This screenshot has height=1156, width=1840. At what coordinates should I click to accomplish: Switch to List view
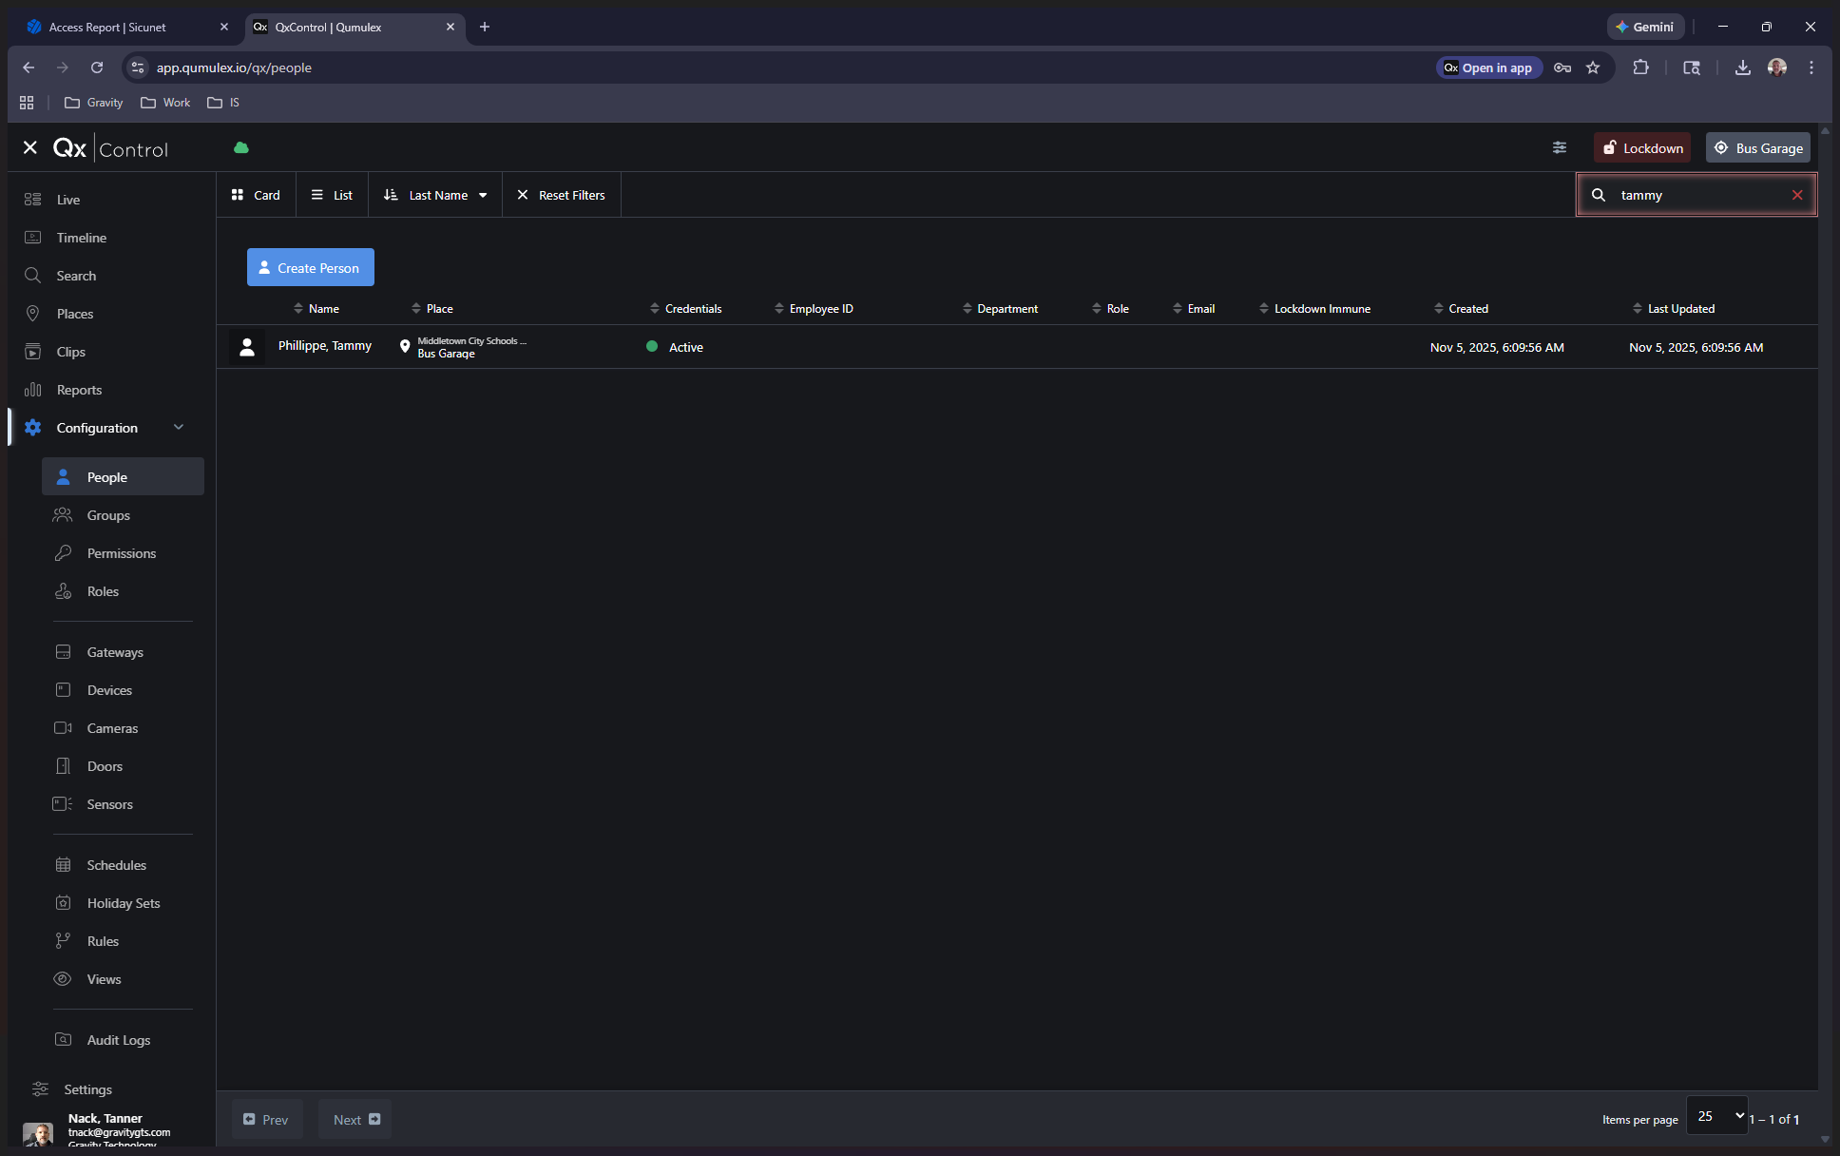pyautogui.click(x=332, y=195)
